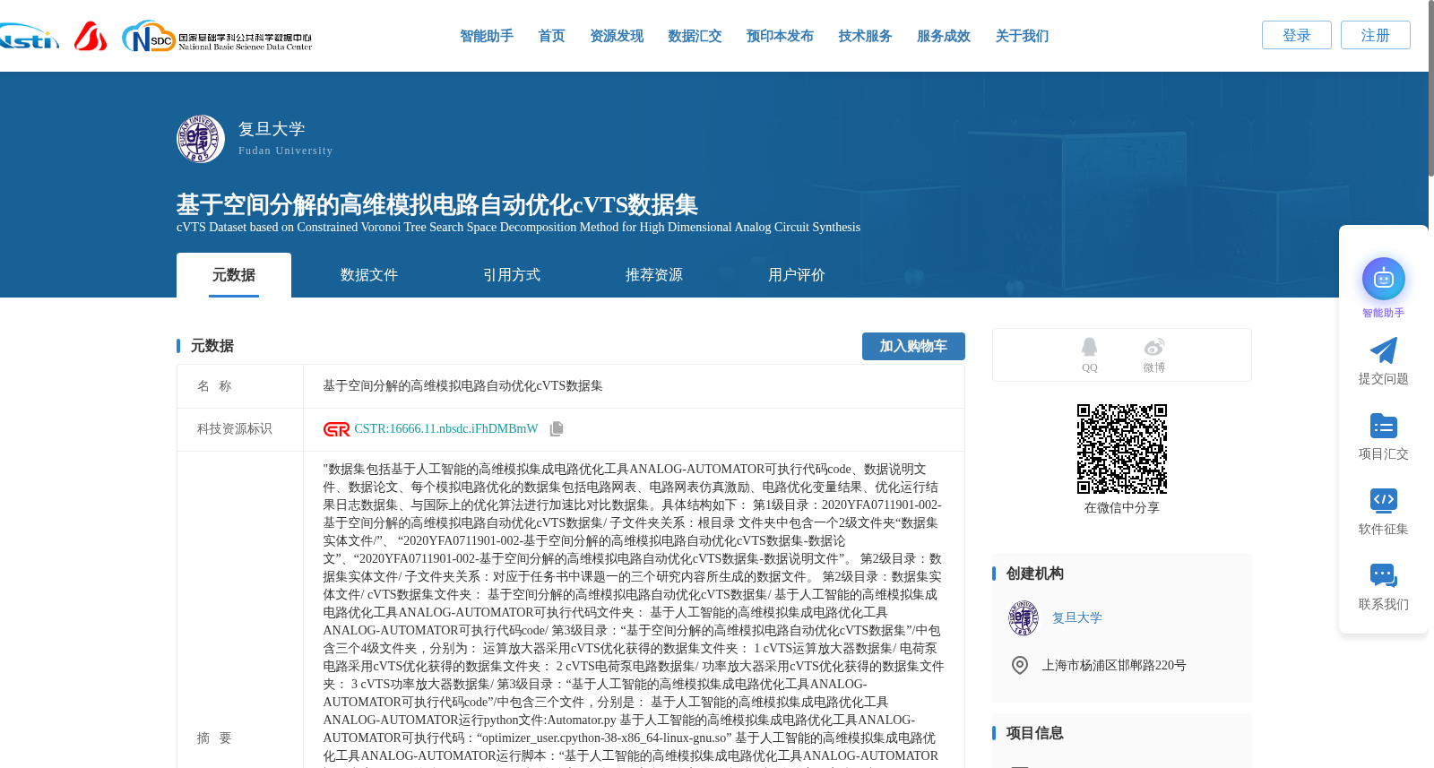The width and height of the screenshot is (1434, 768).
Task: Switch to the 用户评价 tab
Action: tap(797, 275)
